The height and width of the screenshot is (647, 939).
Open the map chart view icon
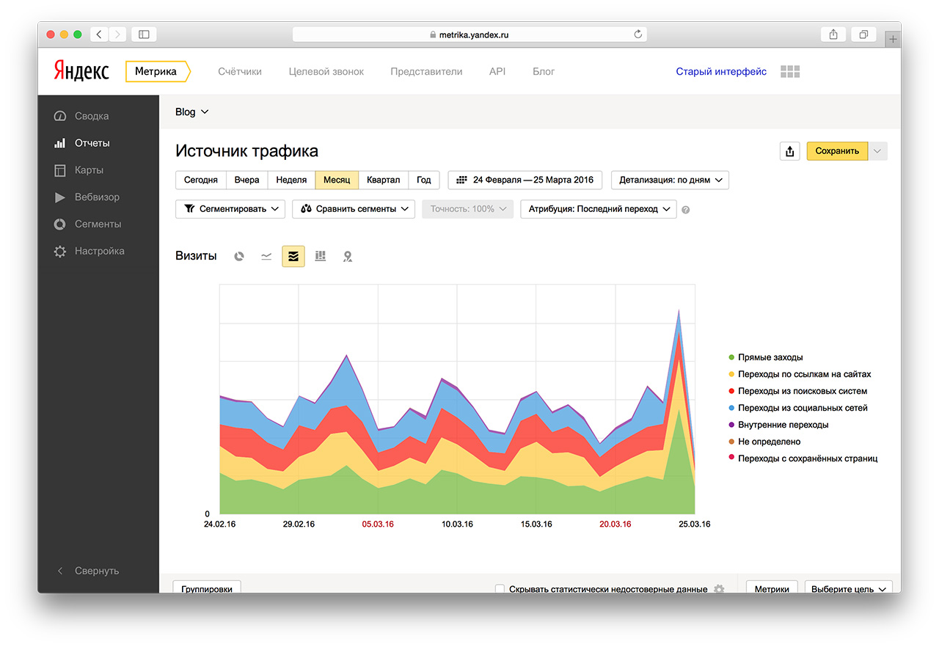point(348,256)
